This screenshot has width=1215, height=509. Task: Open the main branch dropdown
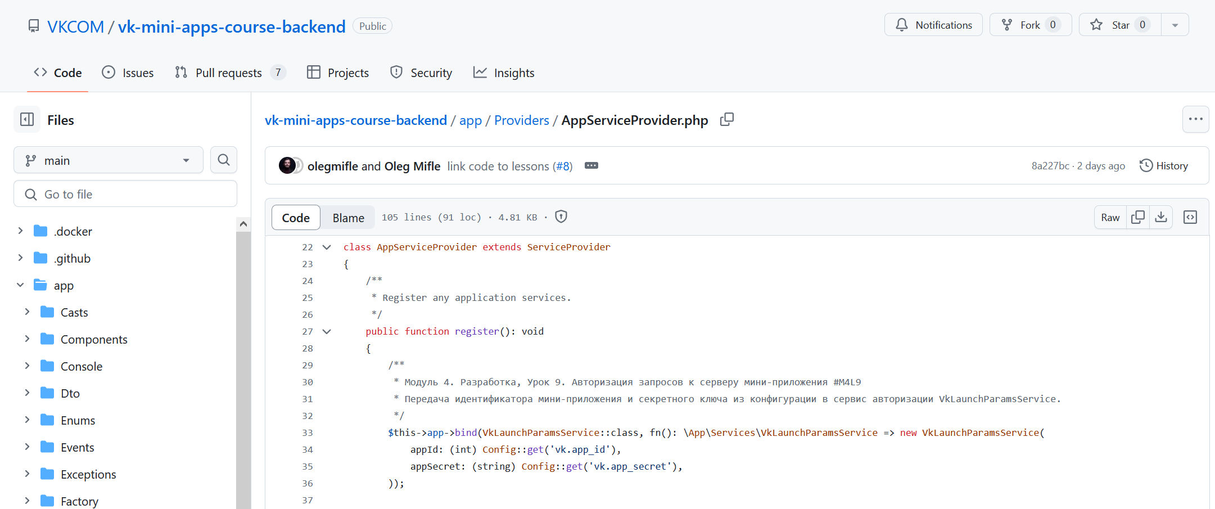(108, 161)
